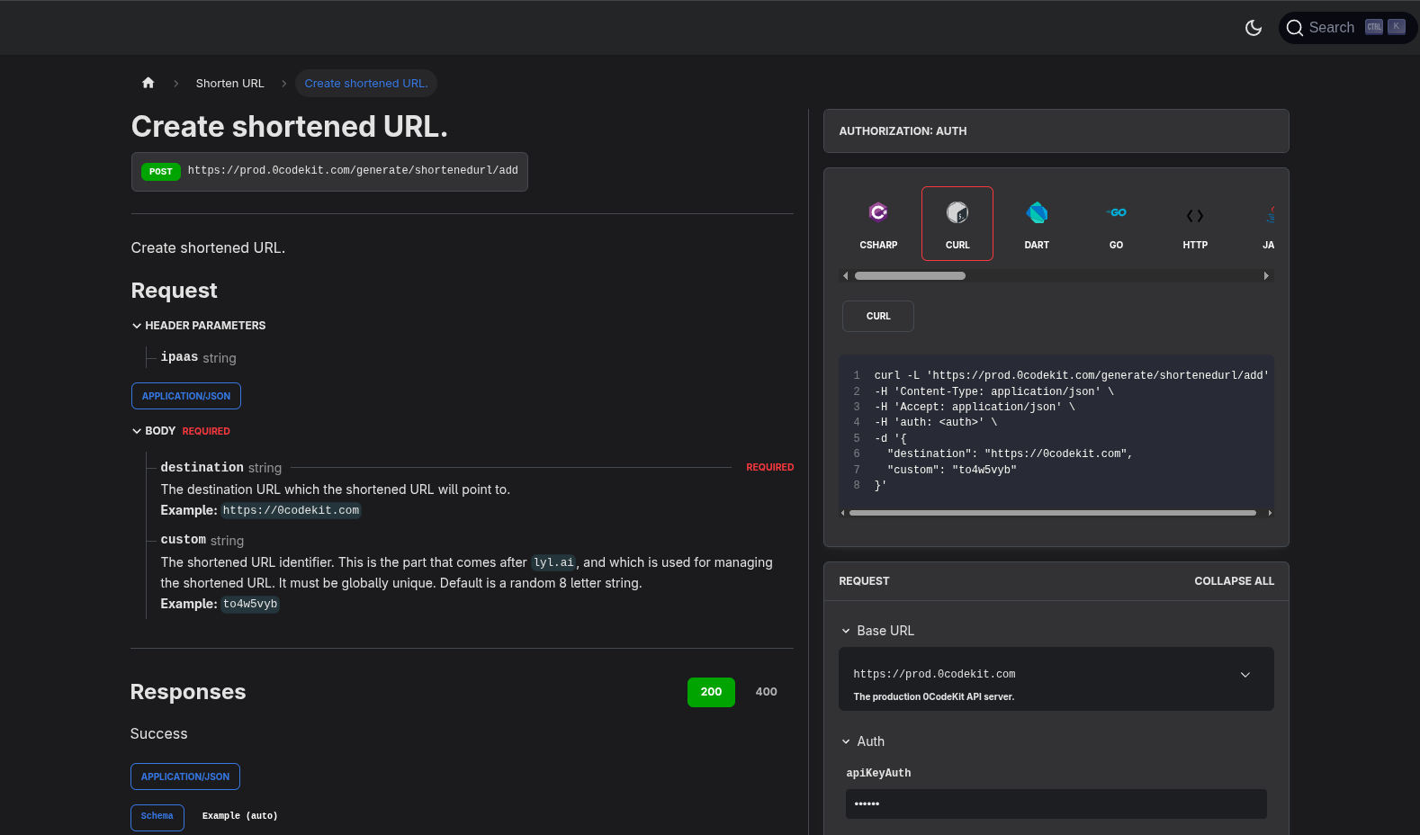1420x835 pixels.
Task: Click the Responses heading
Action: click(188, 692)
